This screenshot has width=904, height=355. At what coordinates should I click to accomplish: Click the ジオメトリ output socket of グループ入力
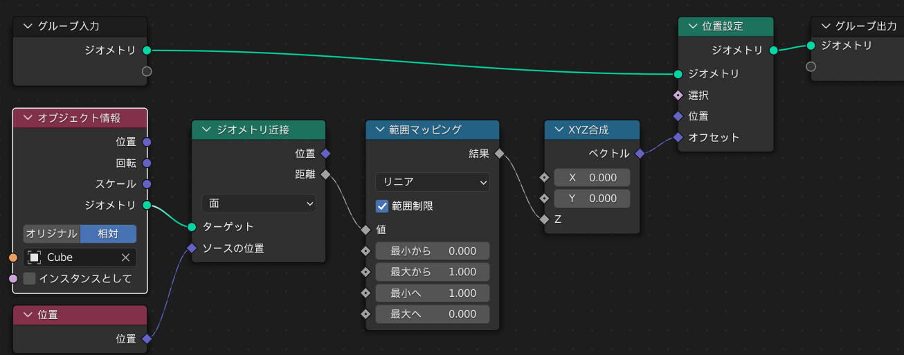click(x=147, y=51)
